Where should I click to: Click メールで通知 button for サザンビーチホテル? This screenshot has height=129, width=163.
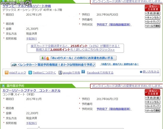(x=152, y=26)
